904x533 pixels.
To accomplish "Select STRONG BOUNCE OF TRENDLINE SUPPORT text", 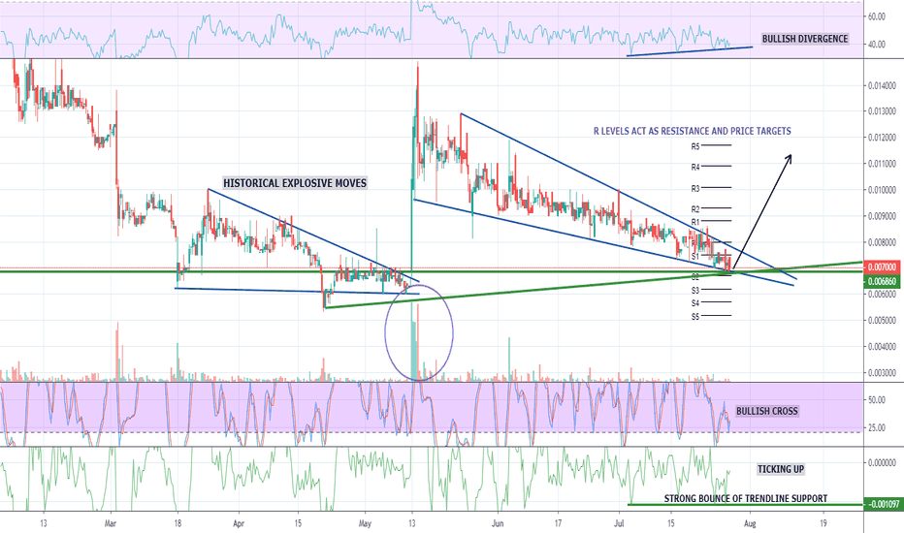I will click(746, 498).
